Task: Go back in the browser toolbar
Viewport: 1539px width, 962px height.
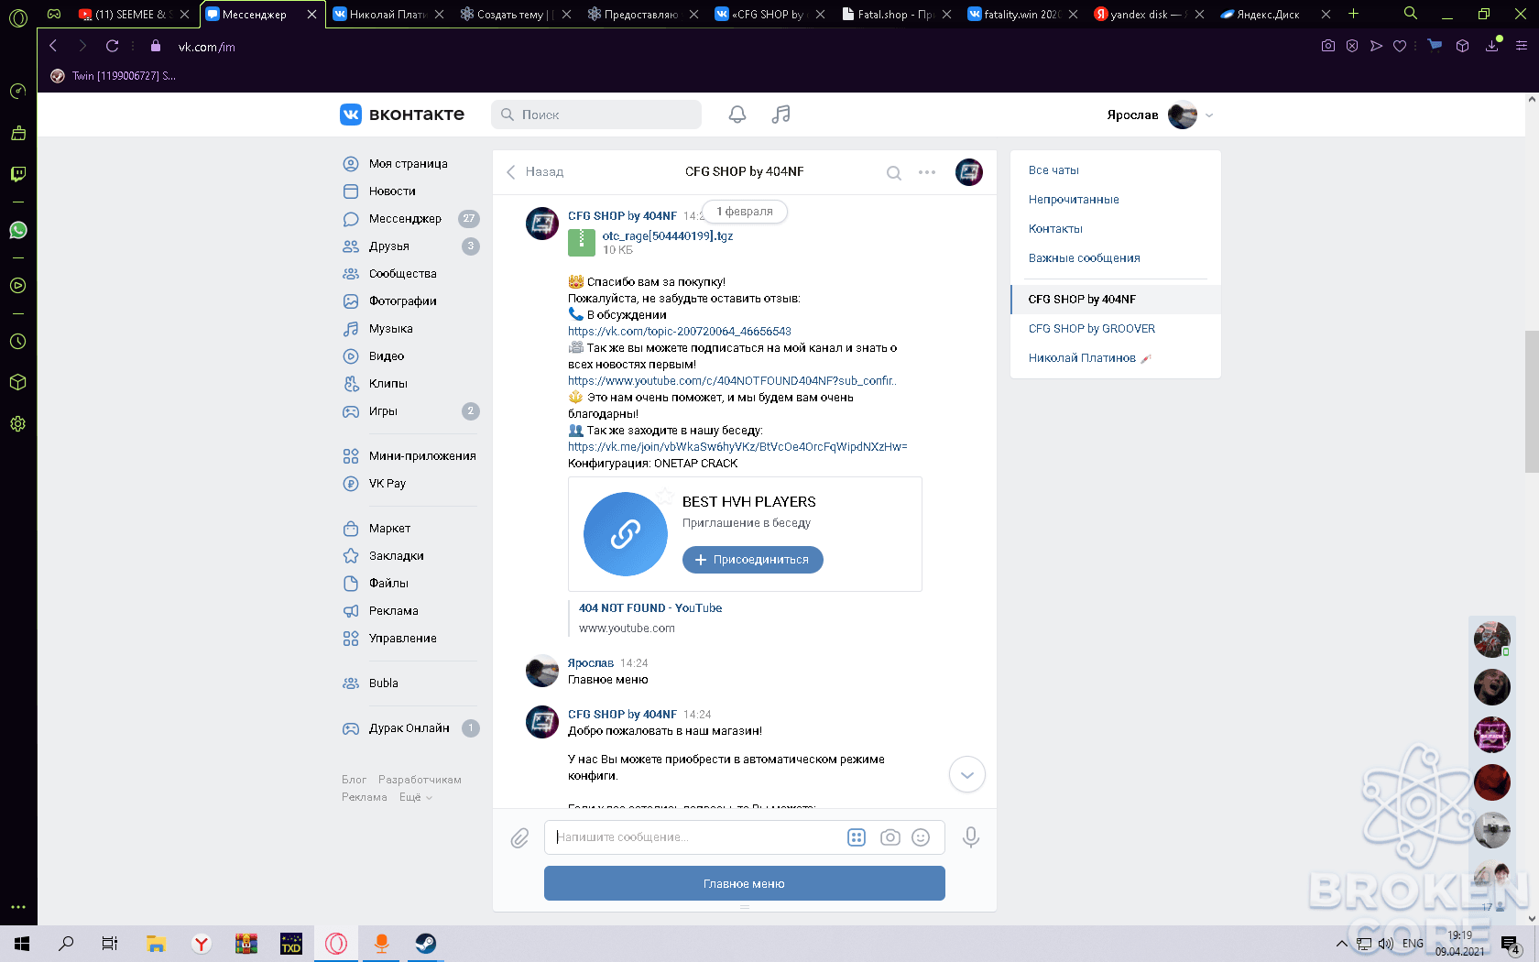Action: pyautogui.click(x=53, y=46)
